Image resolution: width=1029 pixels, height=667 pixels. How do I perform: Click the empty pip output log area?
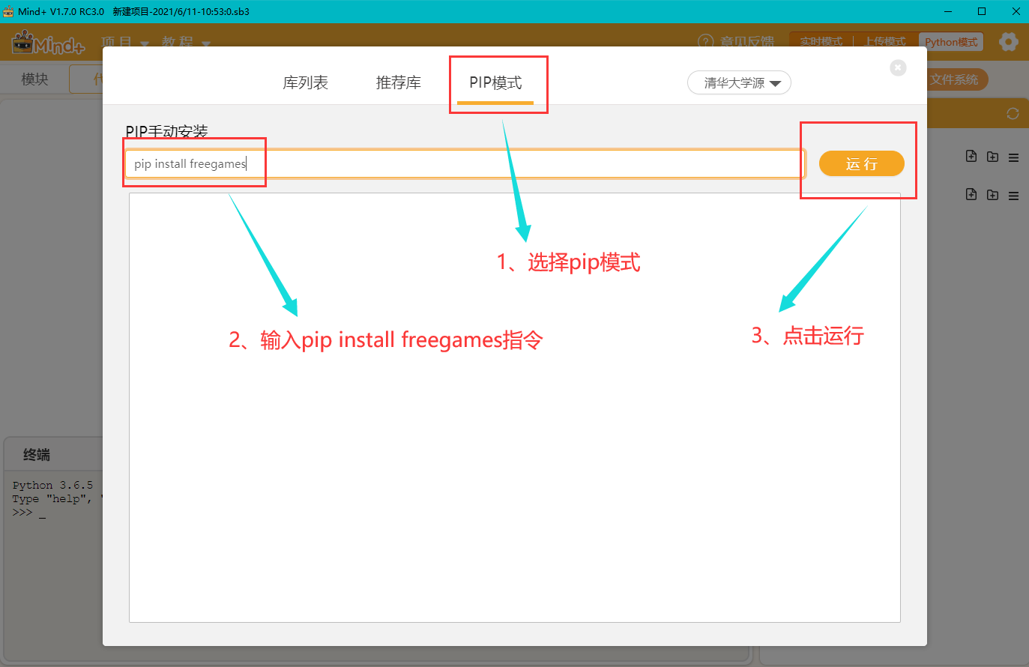tap(515, 408)
